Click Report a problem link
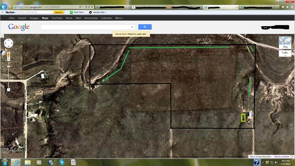295x166 pixels. [282, 156]
